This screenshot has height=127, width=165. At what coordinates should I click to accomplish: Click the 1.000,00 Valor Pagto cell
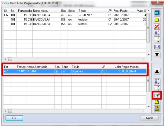point(118,71)
